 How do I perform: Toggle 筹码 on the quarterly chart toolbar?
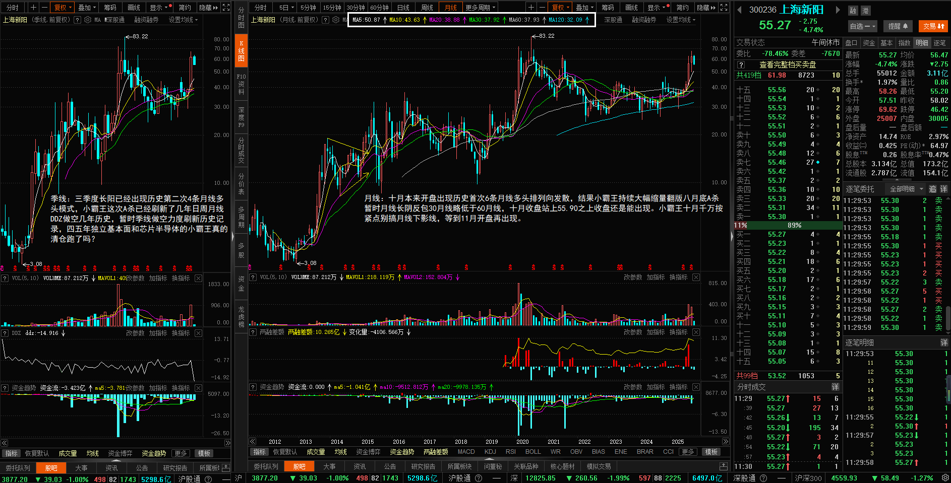[x=110, y=8]
